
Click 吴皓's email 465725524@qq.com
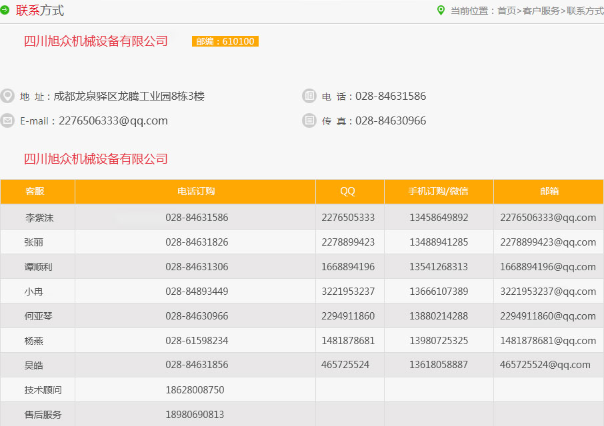[x=545, y=365]
